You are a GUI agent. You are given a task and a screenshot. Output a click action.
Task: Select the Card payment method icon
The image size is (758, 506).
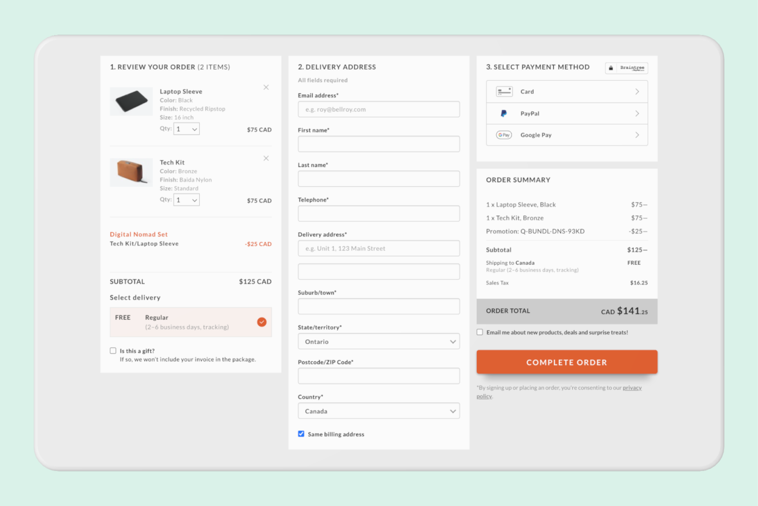click(504, 91)
